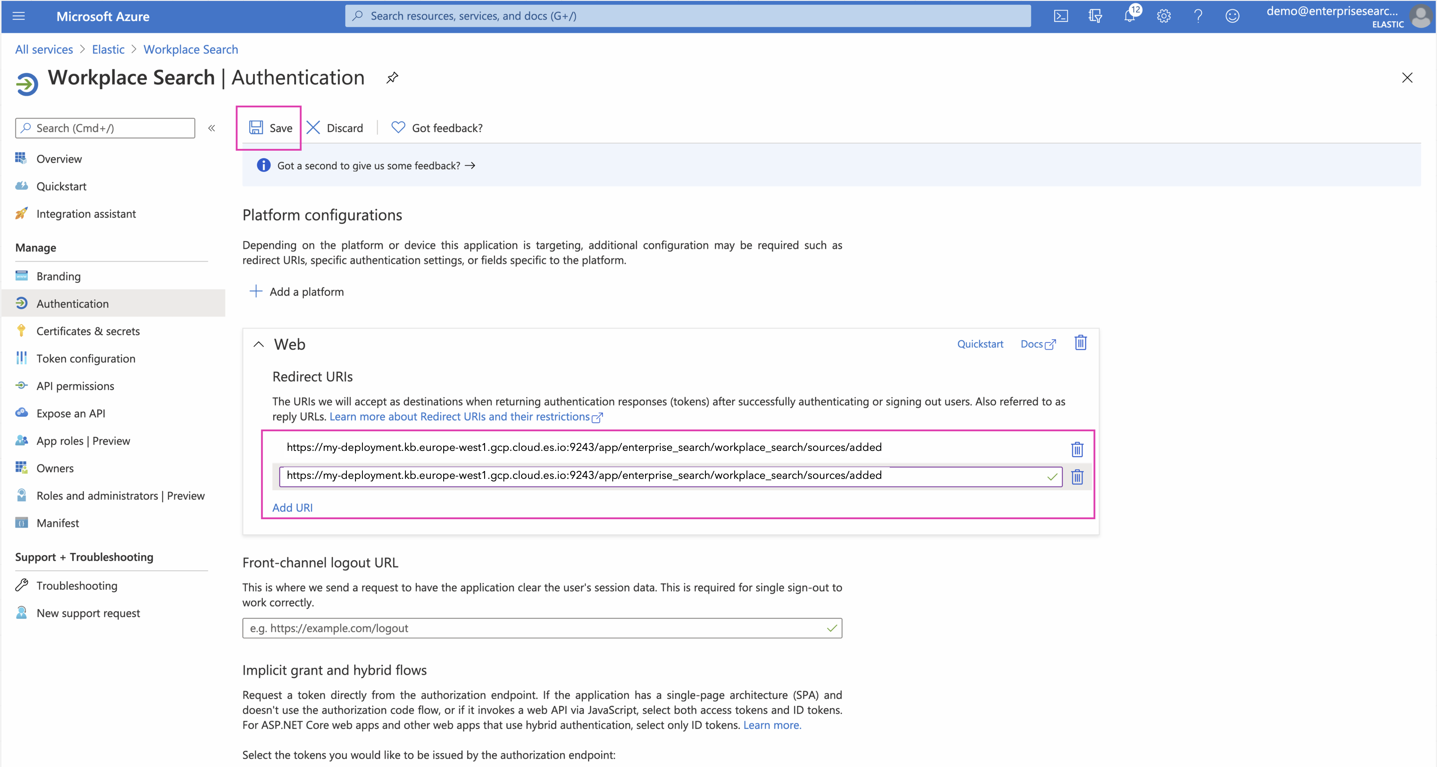
Task: Open the Cloud Shell icon
Action: [1061, 16]
